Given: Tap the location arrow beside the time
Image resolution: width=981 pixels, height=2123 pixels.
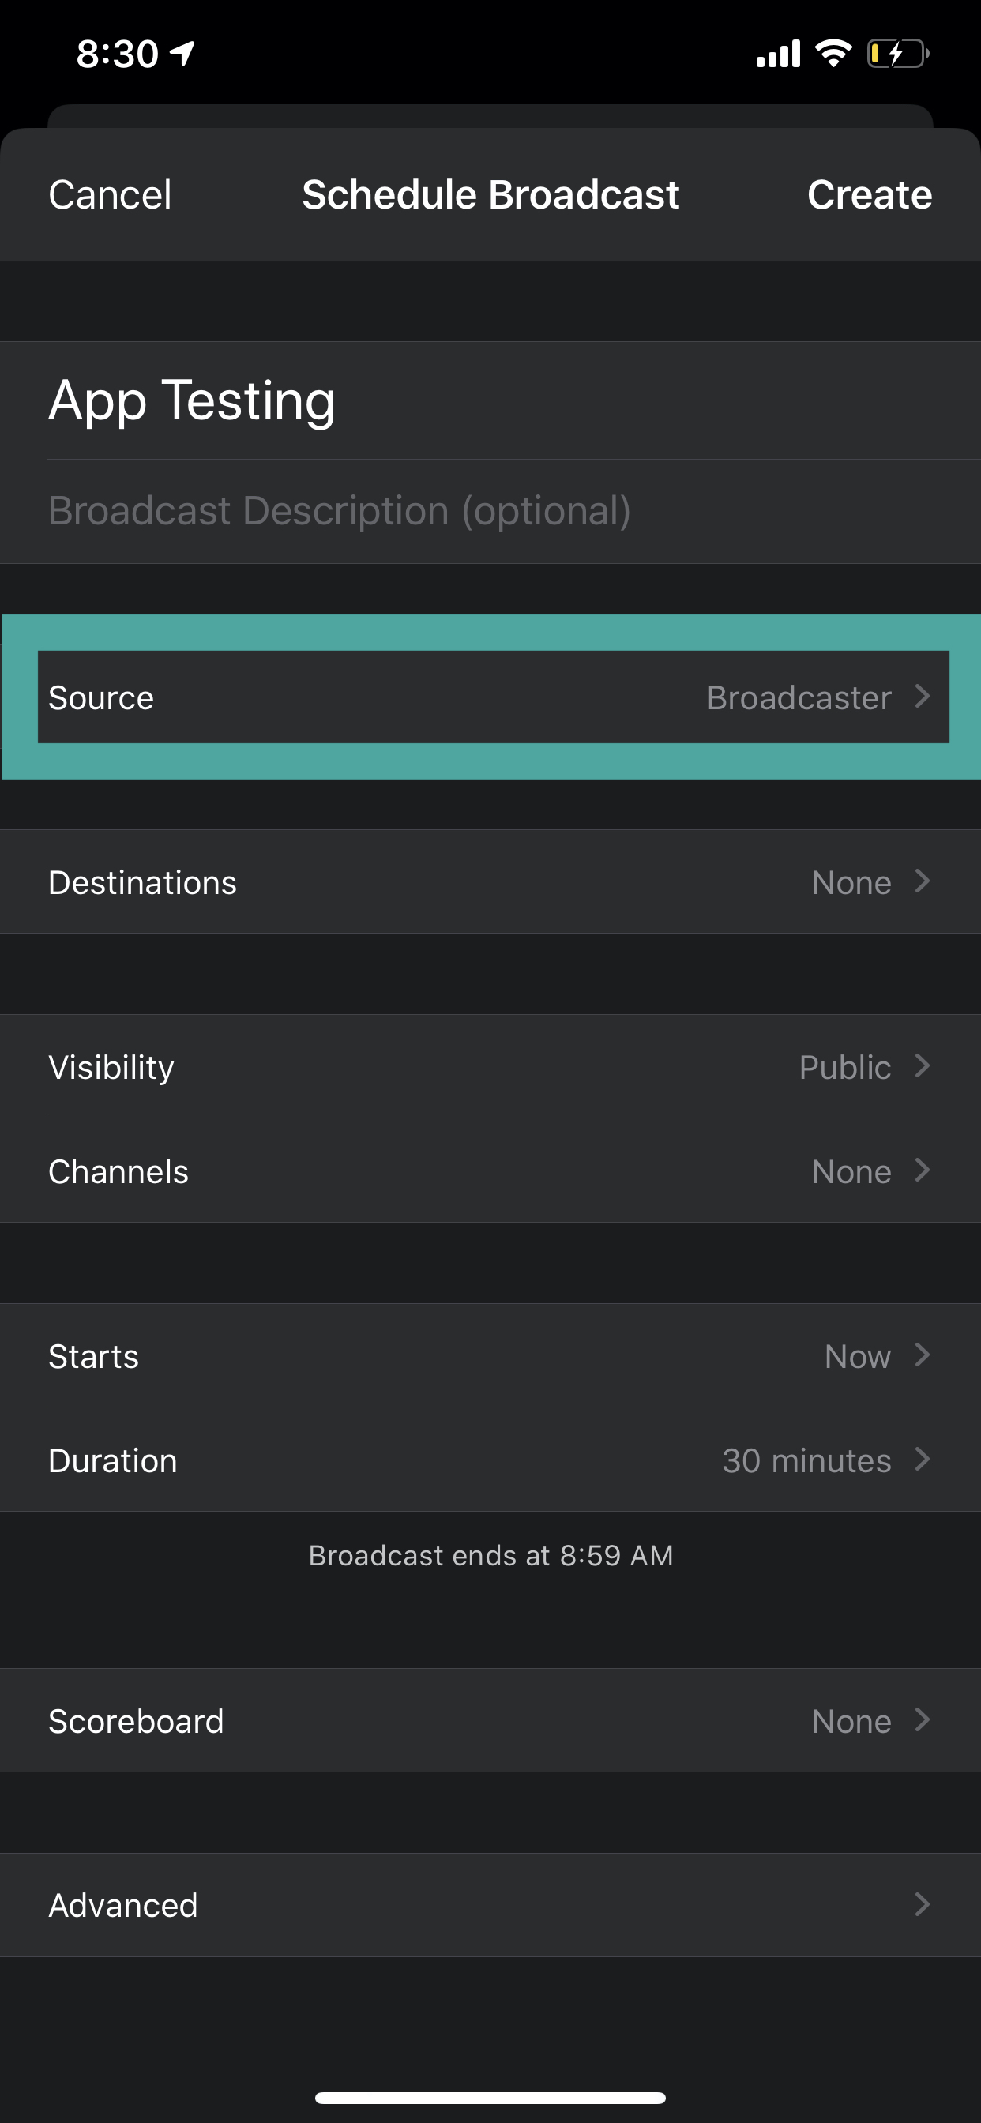Looking at the screenshot, I should tap(182, 54).
